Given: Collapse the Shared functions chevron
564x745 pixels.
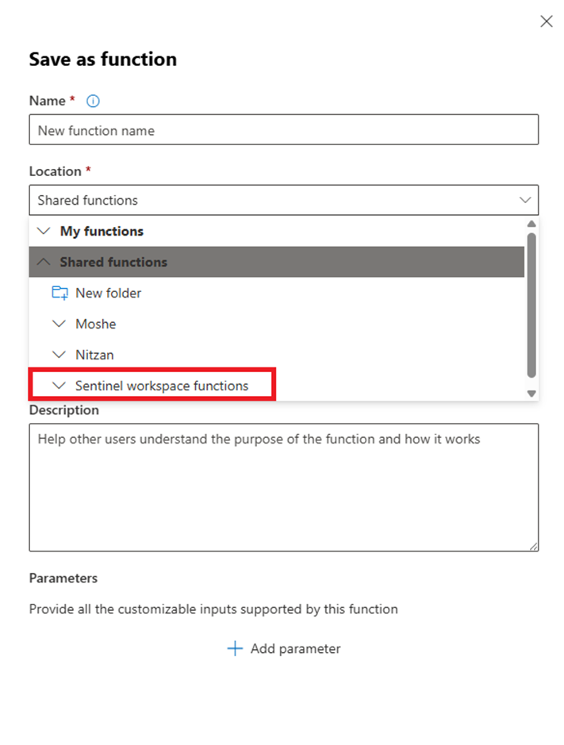Looking at the screenshot, I should [x=44, y=262].
